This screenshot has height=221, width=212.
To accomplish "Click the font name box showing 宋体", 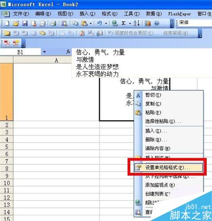I will (x=195, y=23).
